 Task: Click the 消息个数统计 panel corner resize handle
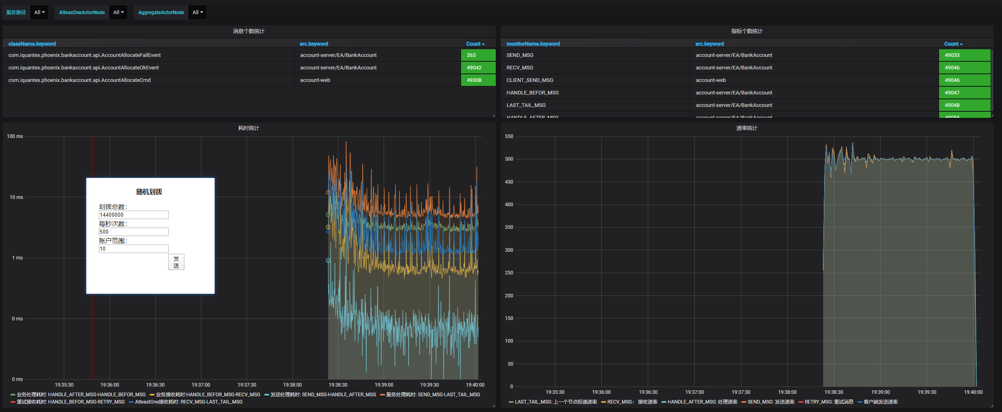tap(494, 115)
